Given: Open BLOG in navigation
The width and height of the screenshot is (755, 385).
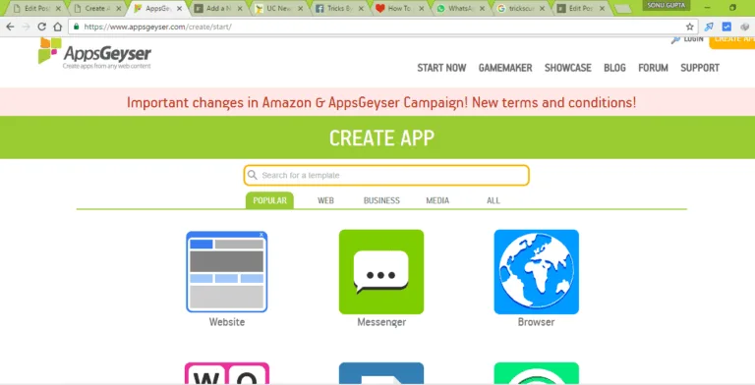Looking at the screenshot, I should pos(614,68).
